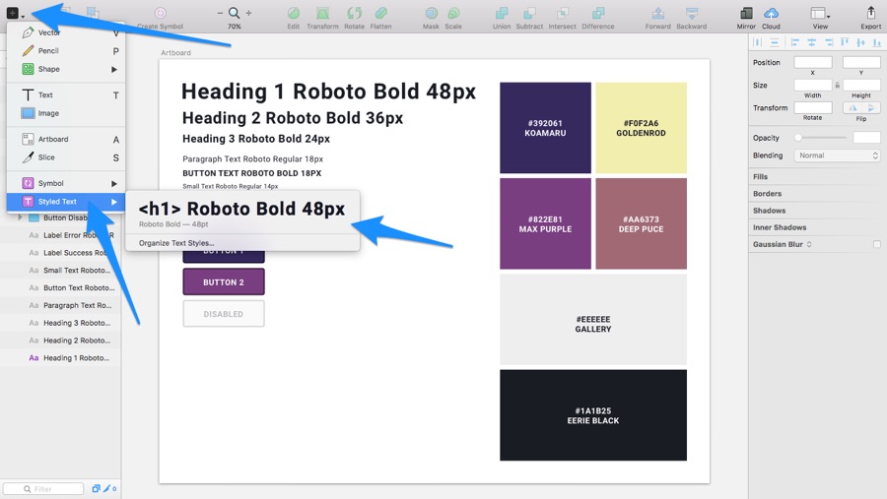Choose Artboard from the Insert menu

66,139
